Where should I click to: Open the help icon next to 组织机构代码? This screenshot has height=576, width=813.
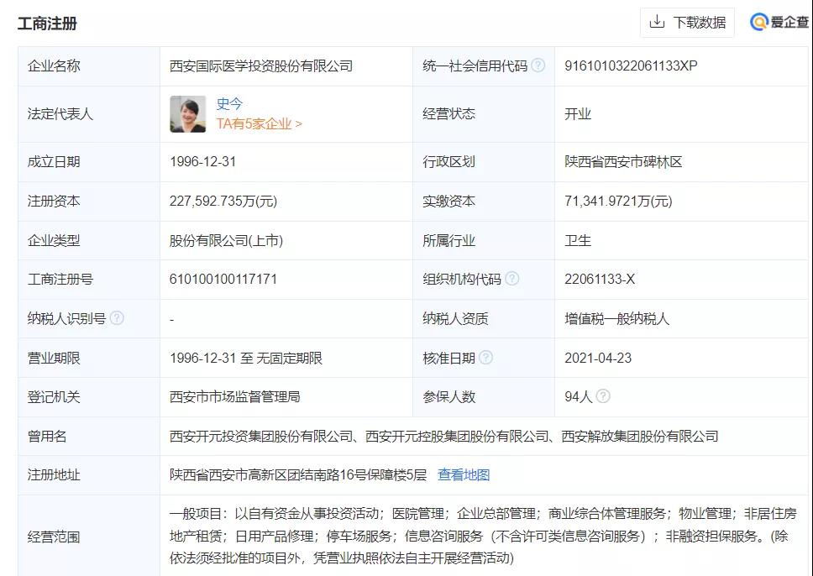pyautogui.click(x=511, y=279)
